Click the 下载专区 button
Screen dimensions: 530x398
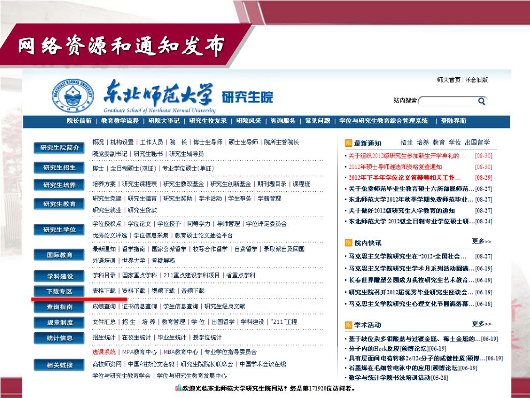pyautogui.click(x=59, y=291)
